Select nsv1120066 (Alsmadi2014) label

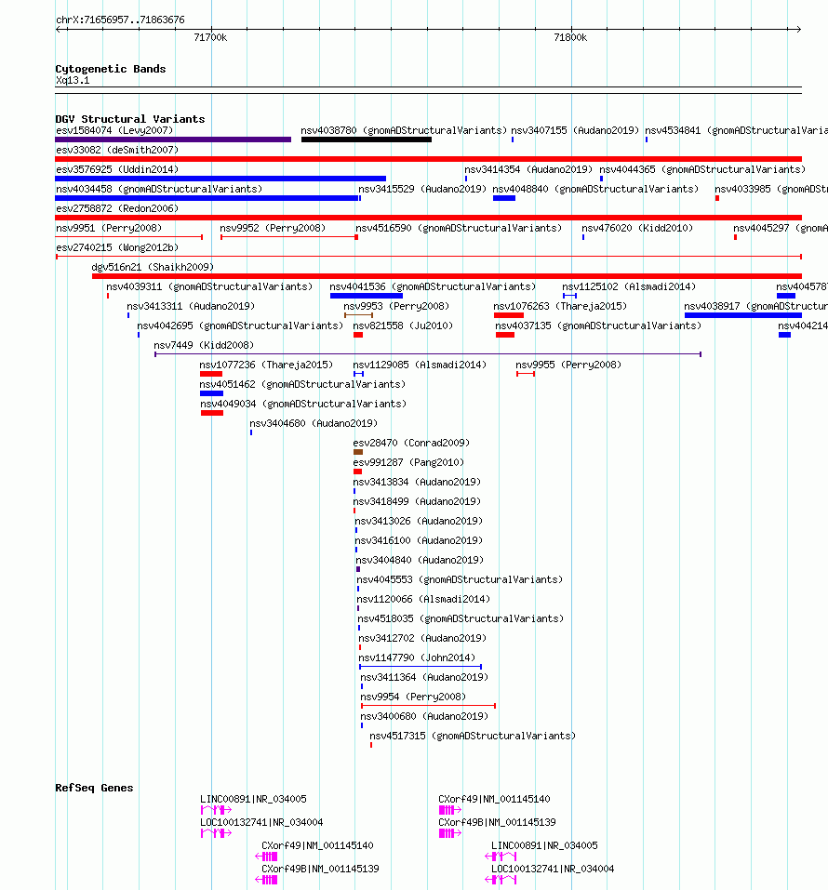[x=423, y=600]
